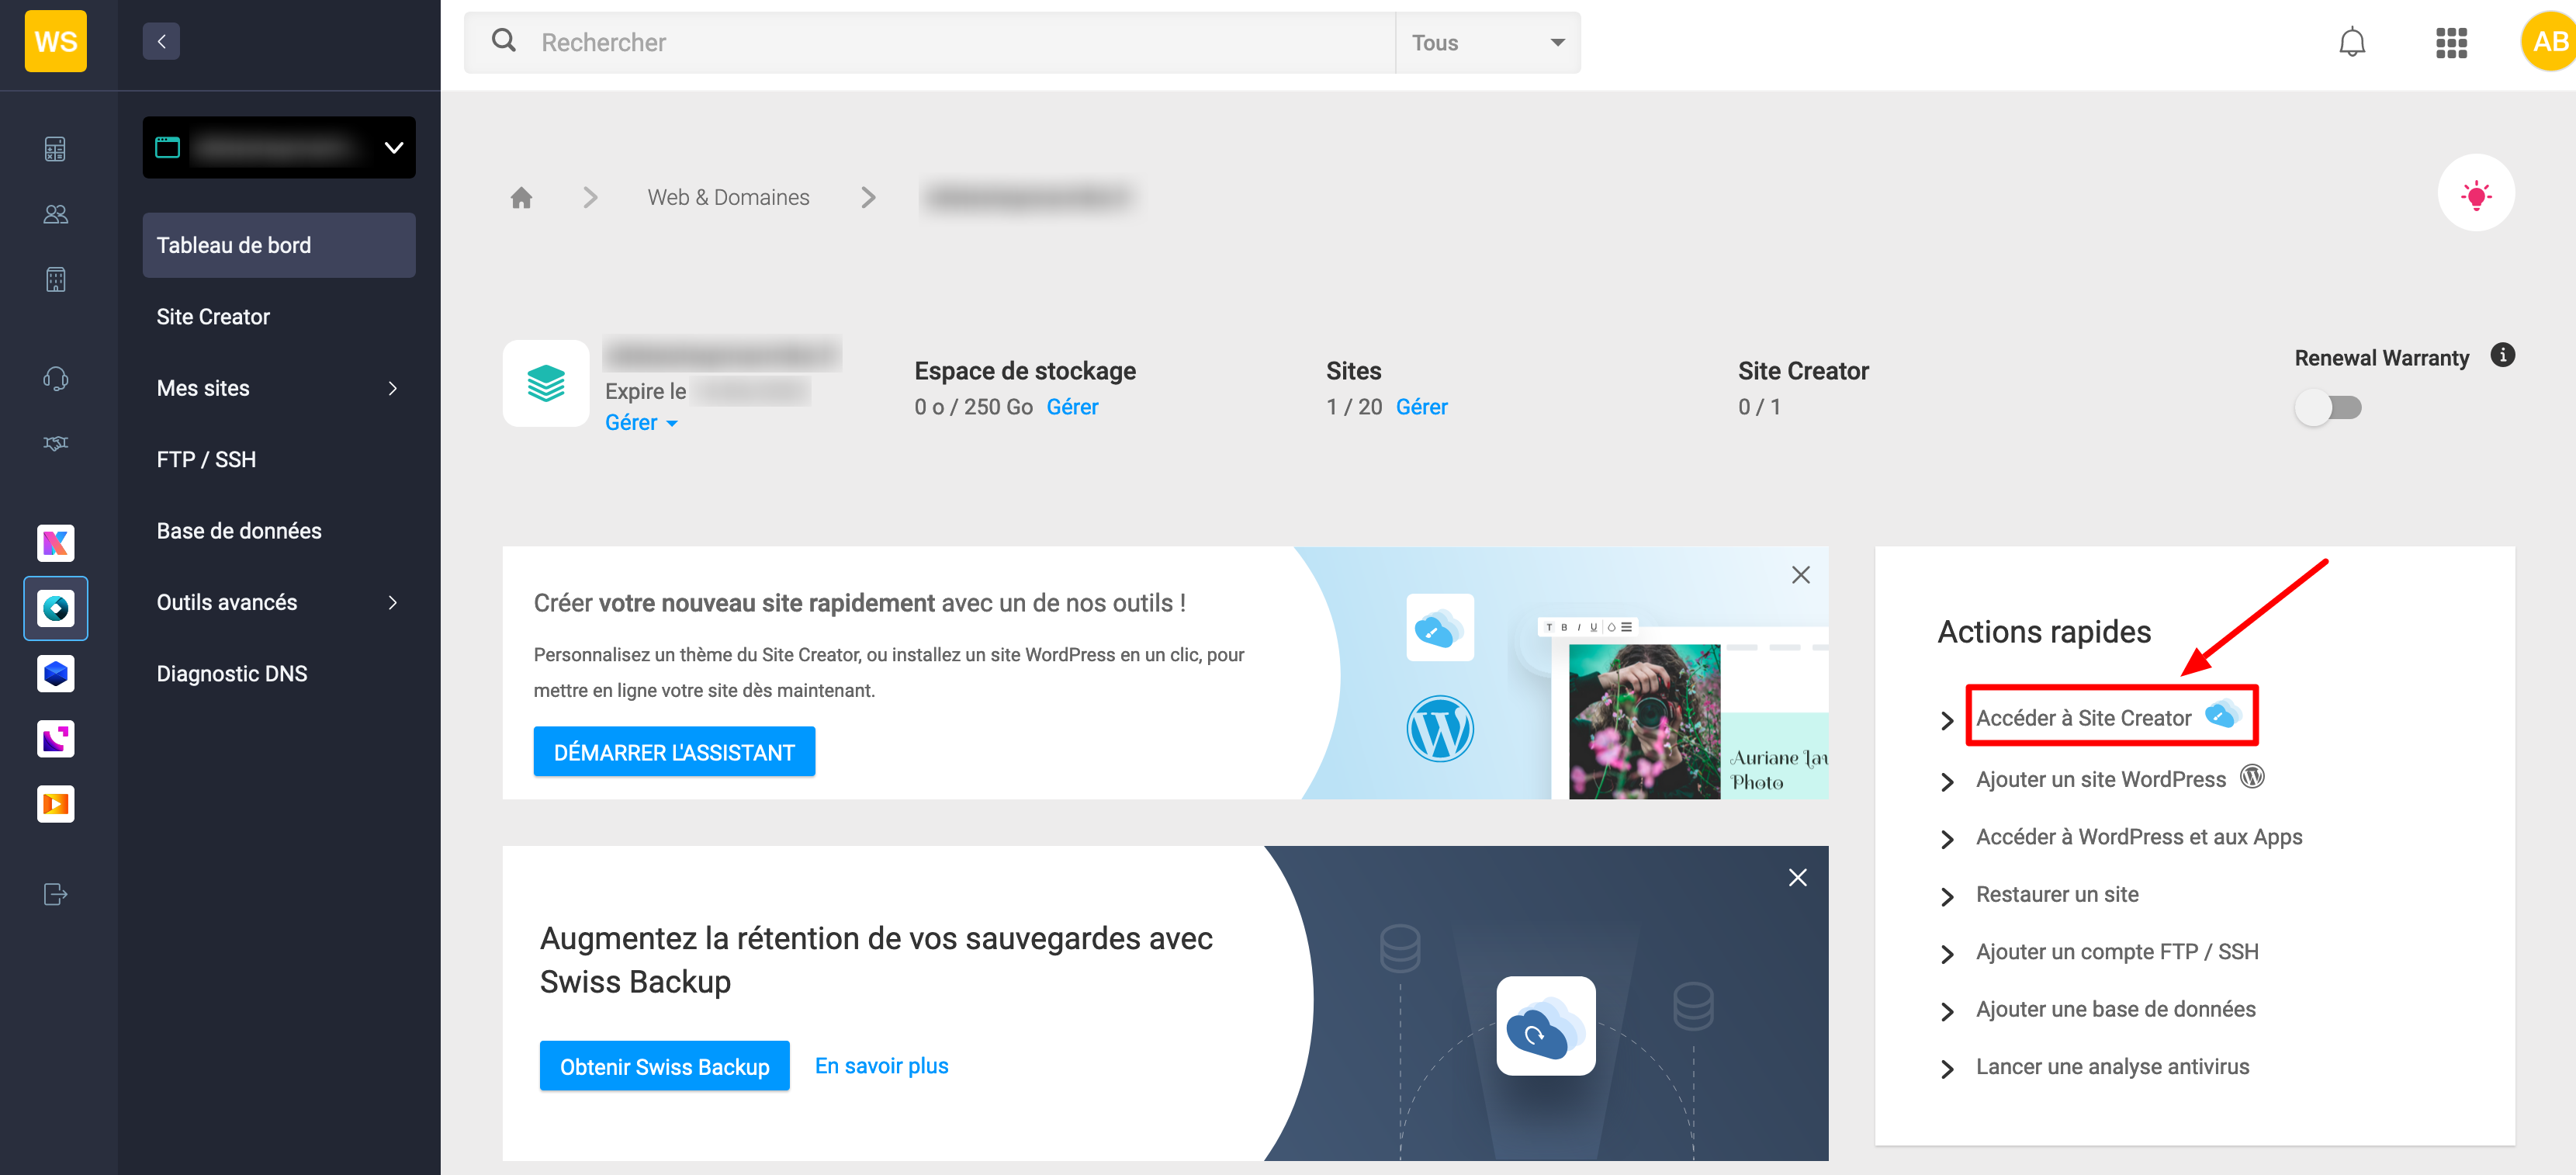Click the Swiss Backup cloud icon illustration
2576x1175 pixels.
point(1546,1027)
